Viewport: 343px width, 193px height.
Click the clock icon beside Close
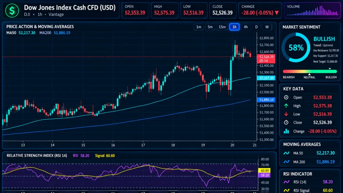(286, 122)
